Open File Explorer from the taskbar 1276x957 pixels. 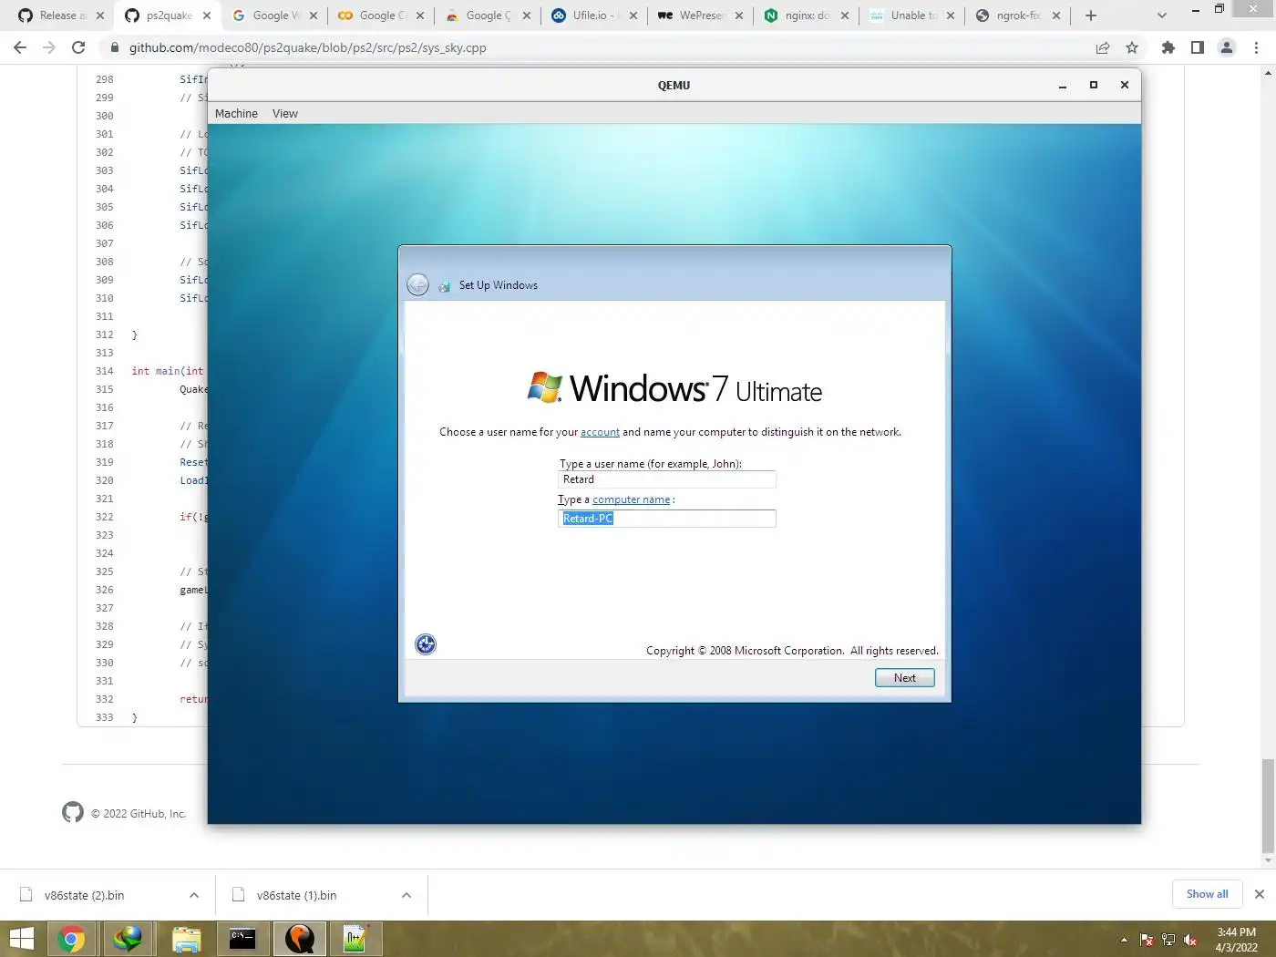pyautogui.click(x=186, y=939)
